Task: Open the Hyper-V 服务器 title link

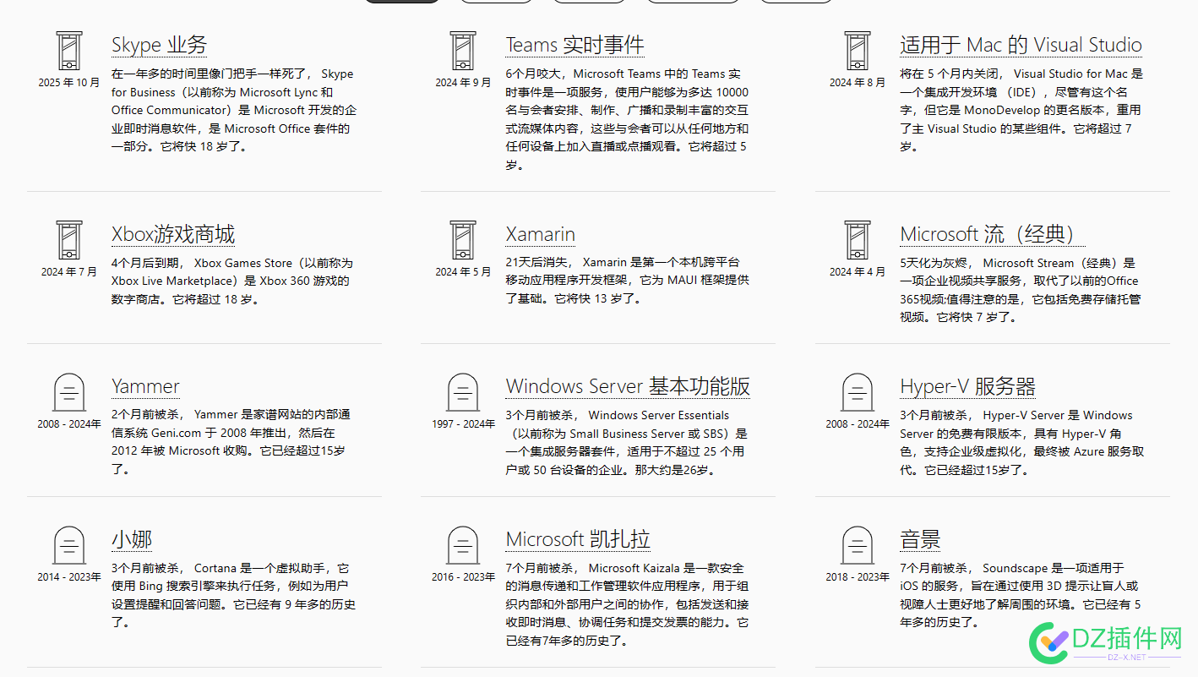Action: click(x=967, y=387)
